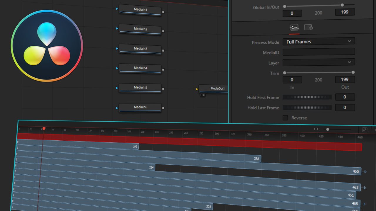Screen dimensions: 376x211
Task: Select the MediaIn6 node
Action: pos(140,108)
